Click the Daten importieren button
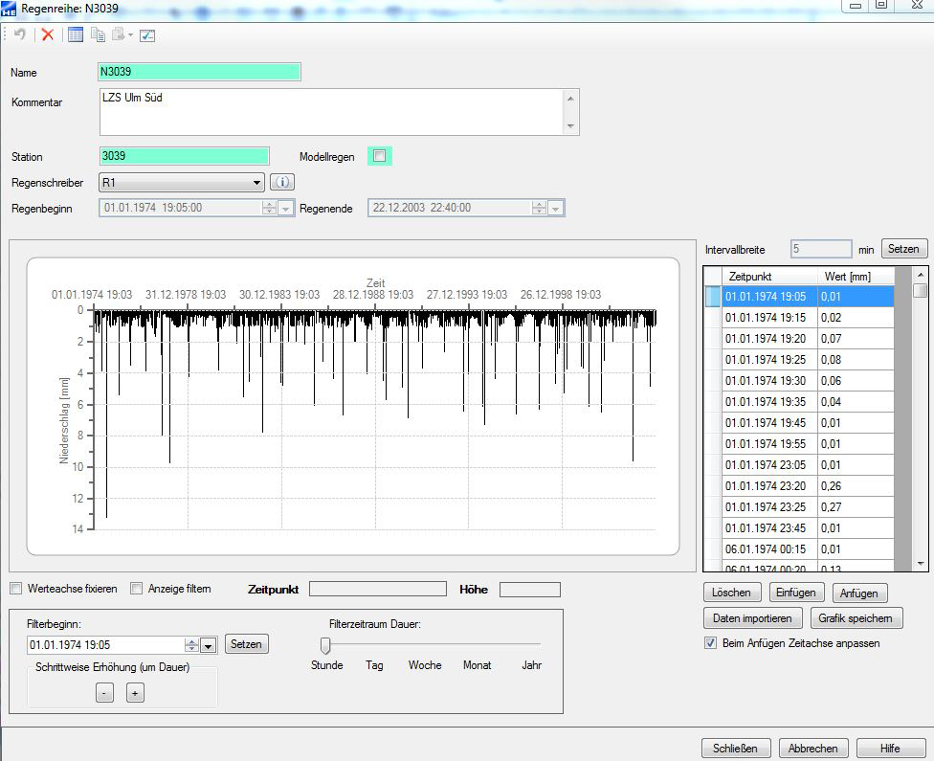The height and width of the screenshot is (761, 934). (751, 618)
